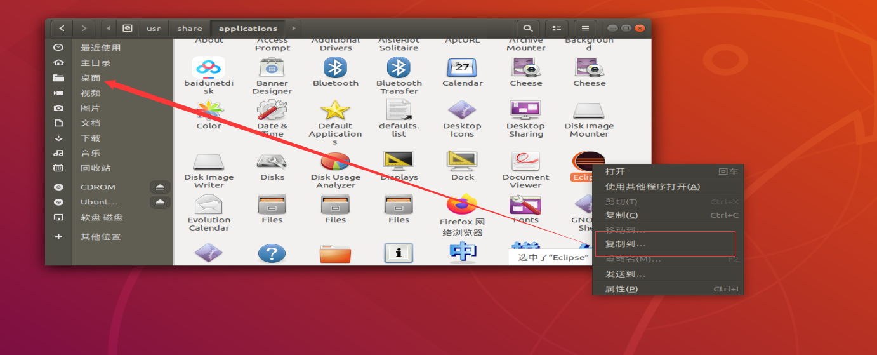Open 回收站 trash in sidebar
Viewport: 877px width, 355px height.
[96, 168]
